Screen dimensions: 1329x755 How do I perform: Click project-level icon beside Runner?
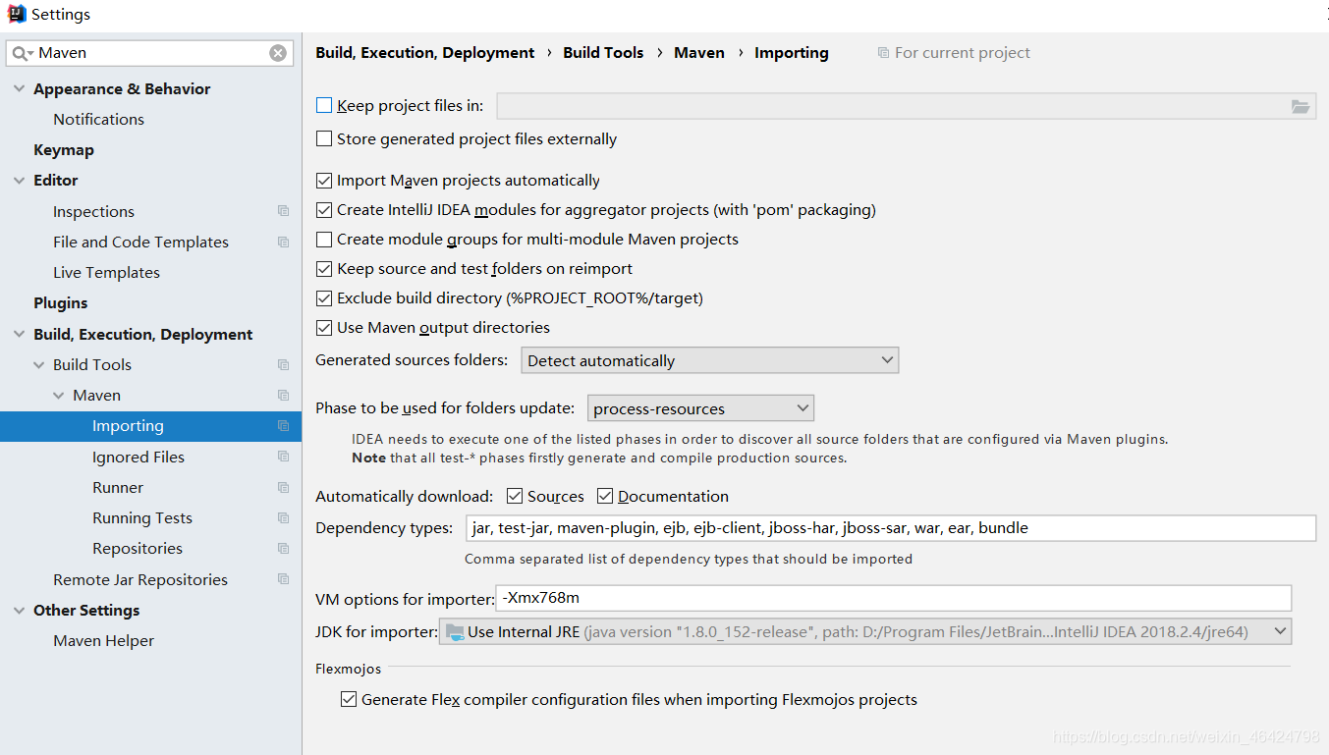coord(283,487)
